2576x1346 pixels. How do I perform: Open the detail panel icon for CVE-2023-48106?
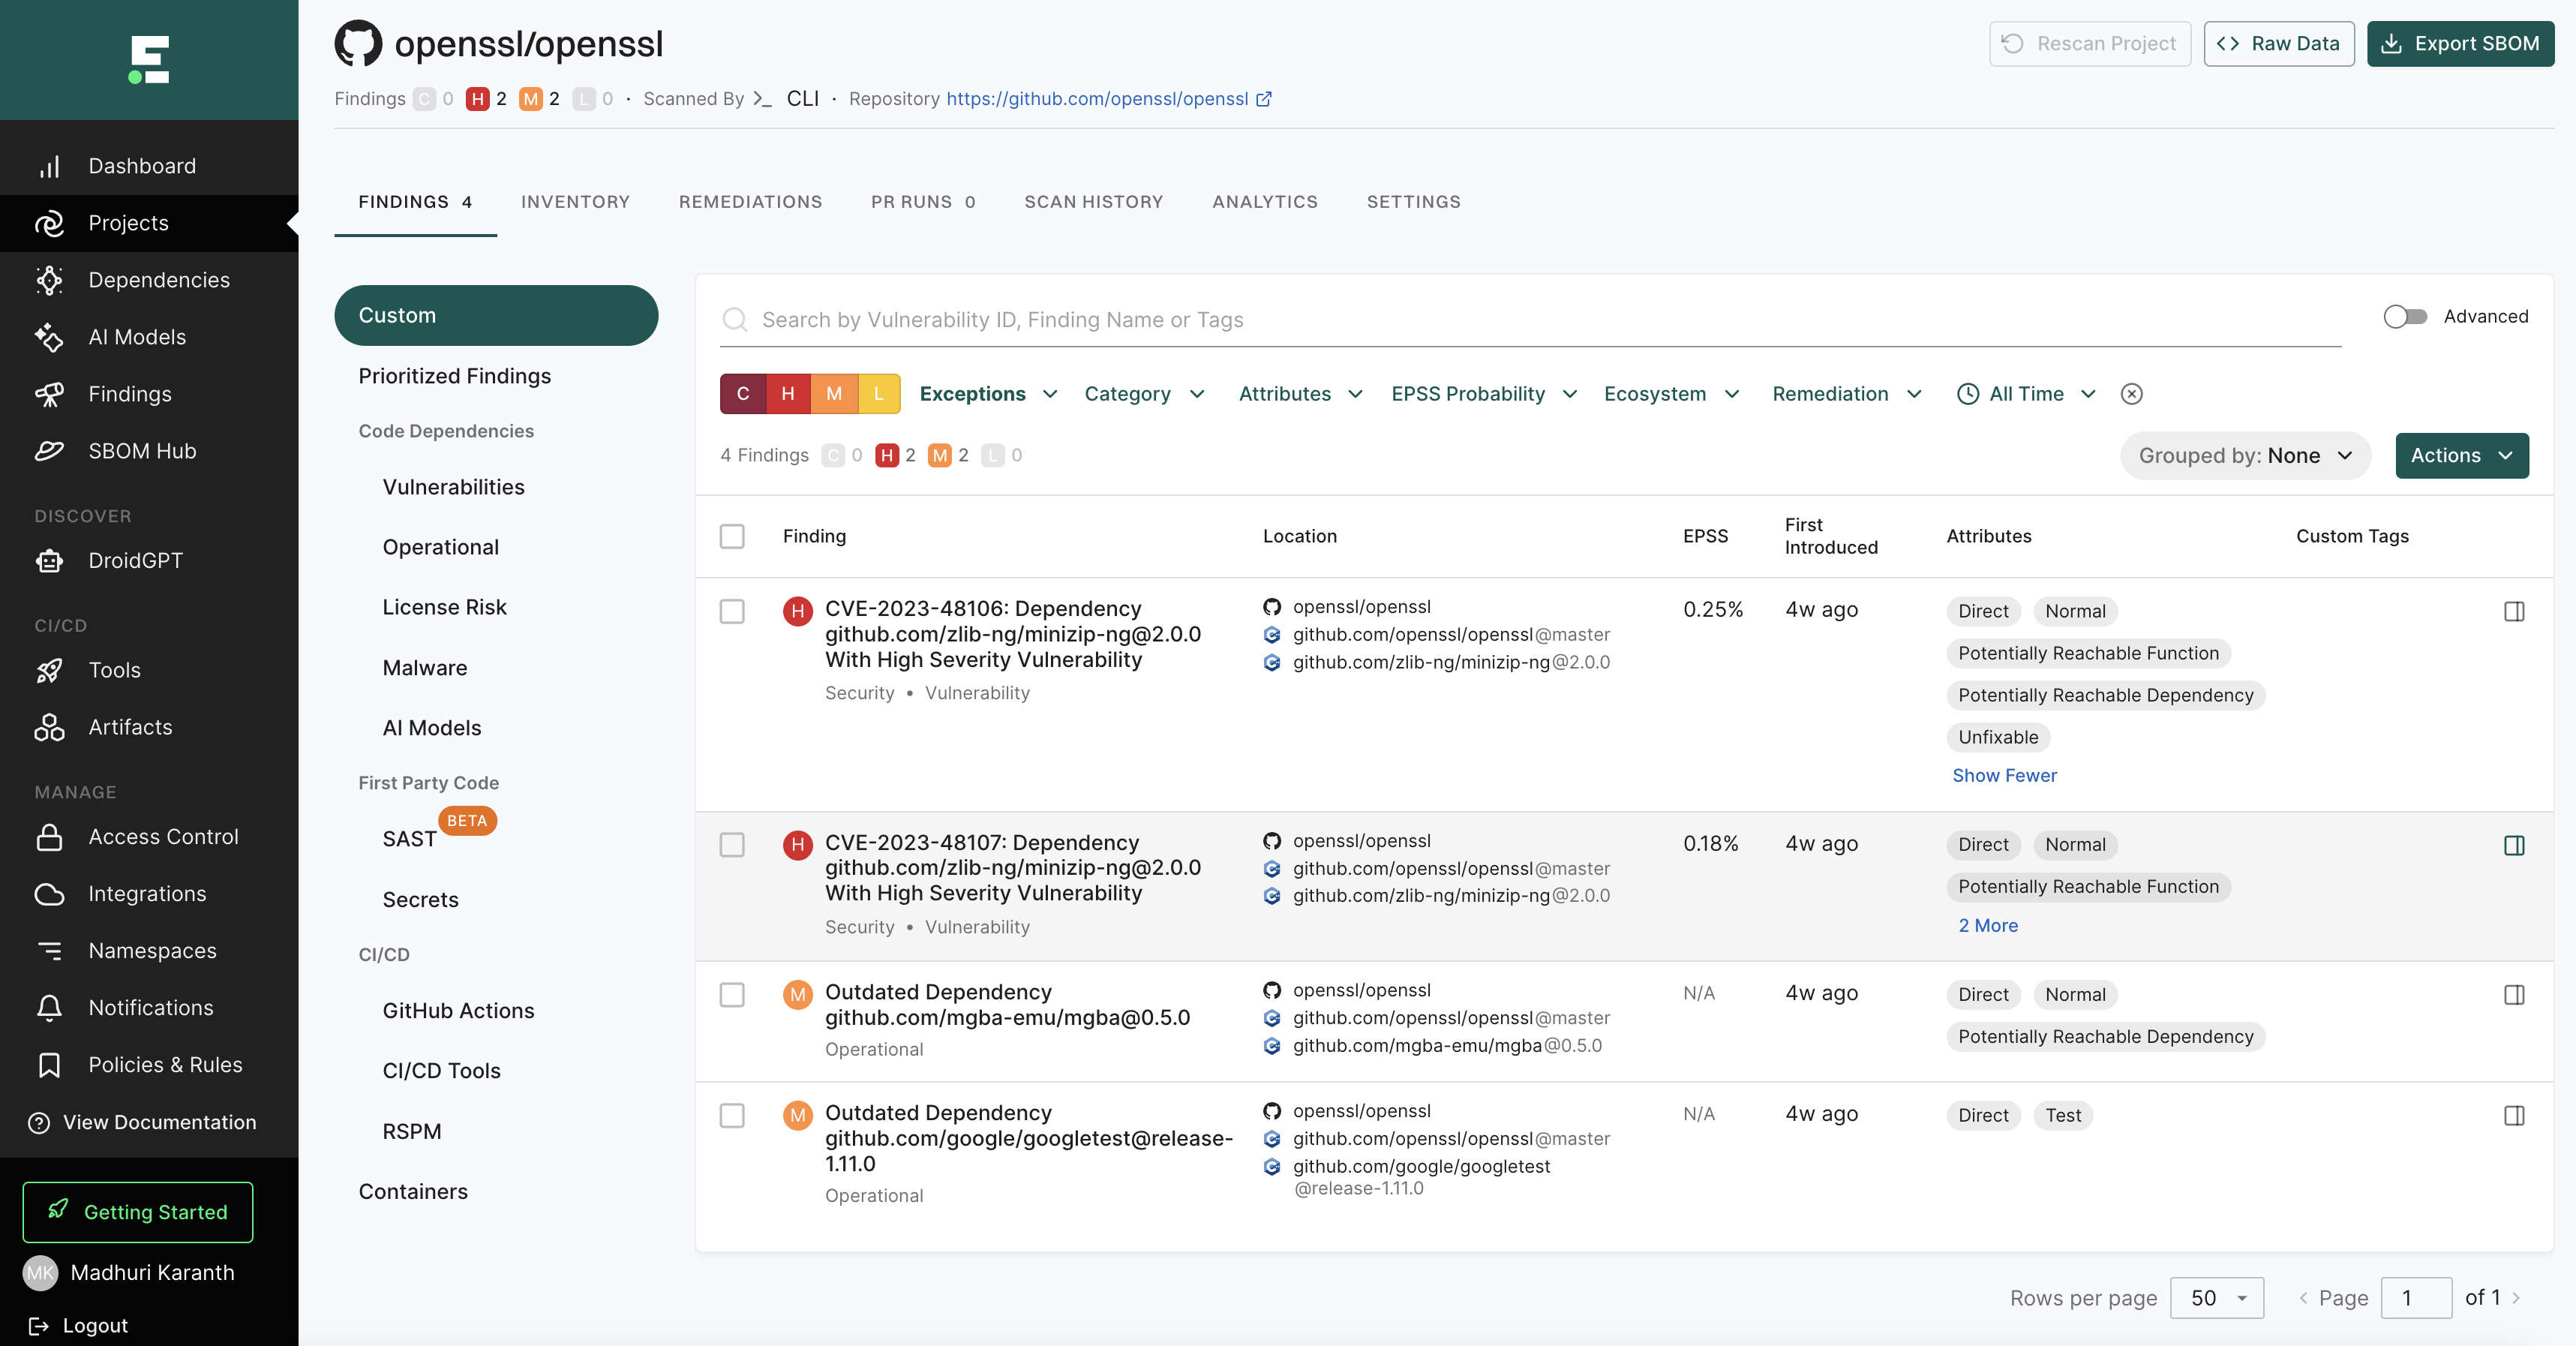[2514, 611]
